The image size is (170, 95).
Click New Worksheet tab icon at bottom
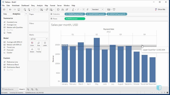click(x=28, y=89)
